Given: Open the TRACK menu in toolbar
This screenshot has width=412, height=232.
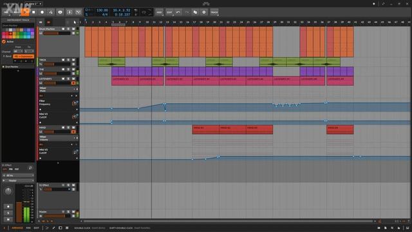Looking at the screenshot, I should (214, 12).
